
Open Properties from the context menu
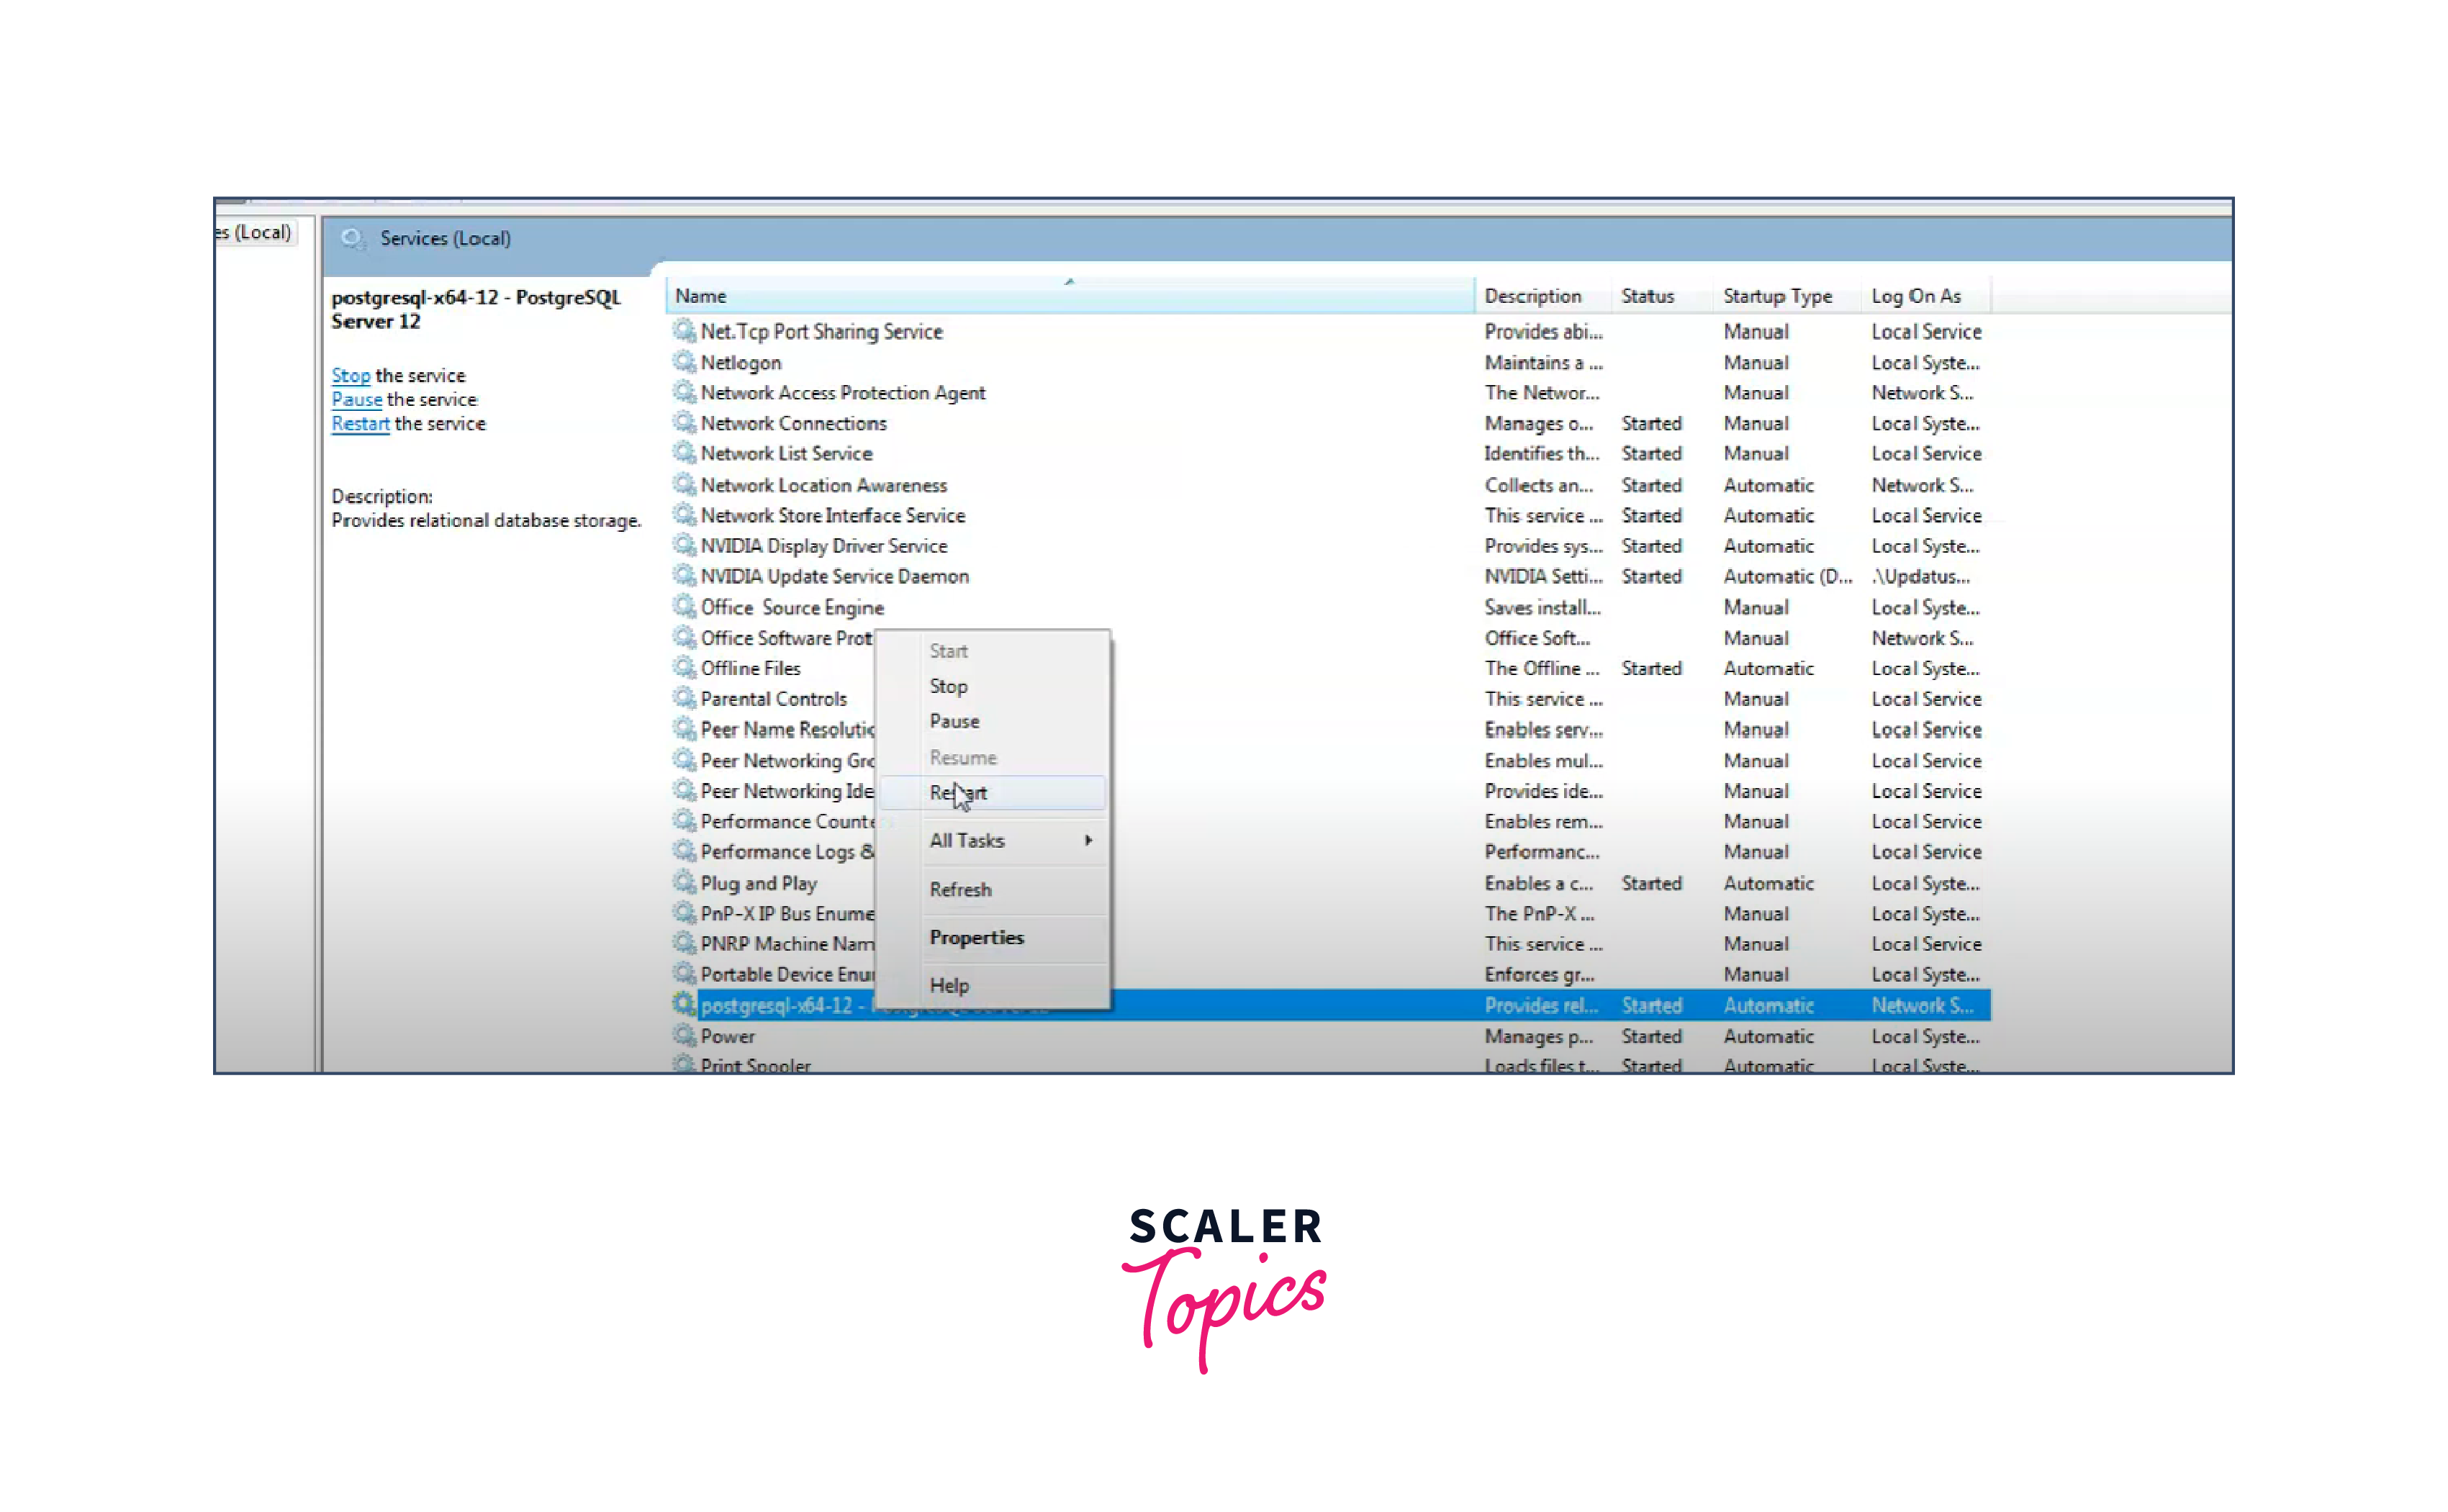point(976,937)
